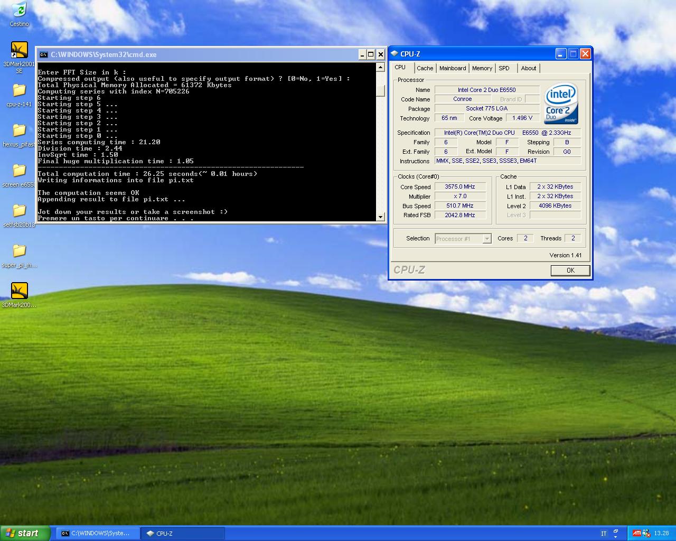
Task: Click the Version 1.41 label
Action: (x=565, y=255)
